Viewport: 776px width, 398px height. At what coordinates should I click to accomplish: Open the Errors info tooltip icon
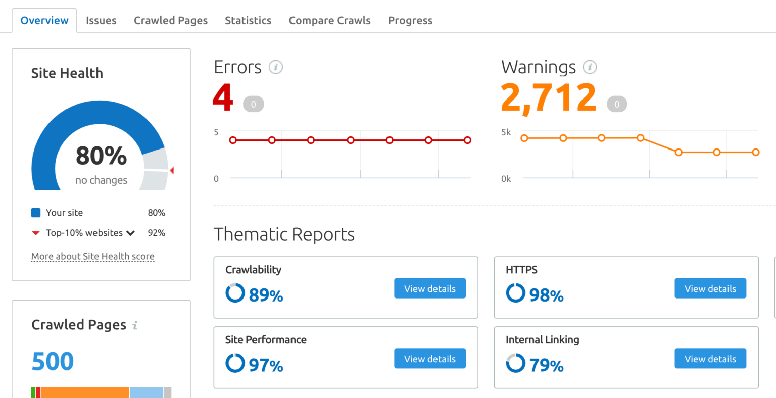(276, 67)
